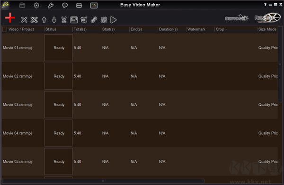
Task: Click the disk drive icon in the title bar
Action: tap(79, 5)
